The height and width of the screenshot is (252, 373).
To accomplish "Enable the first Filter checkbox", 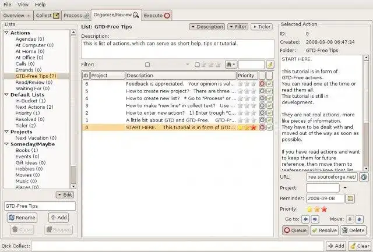I will pos(147,65).
